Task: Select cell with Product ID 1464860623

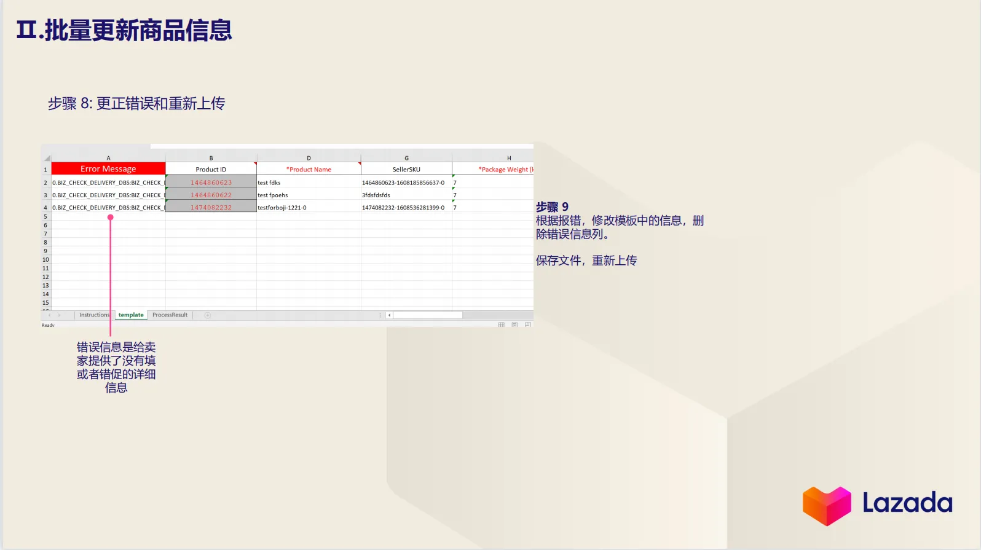Action: pos(211,182)
